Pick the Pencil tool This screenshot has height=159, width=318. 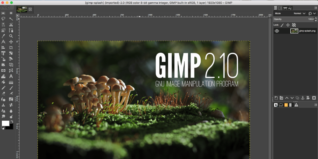tap(3, 88)
